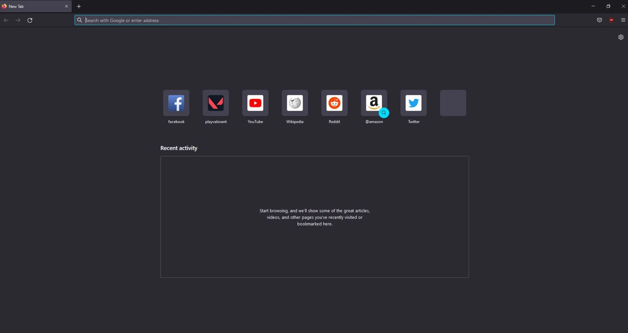Select the New Tab tab
The height and width of the screenshot is (333, 628).
coord(36,6)
